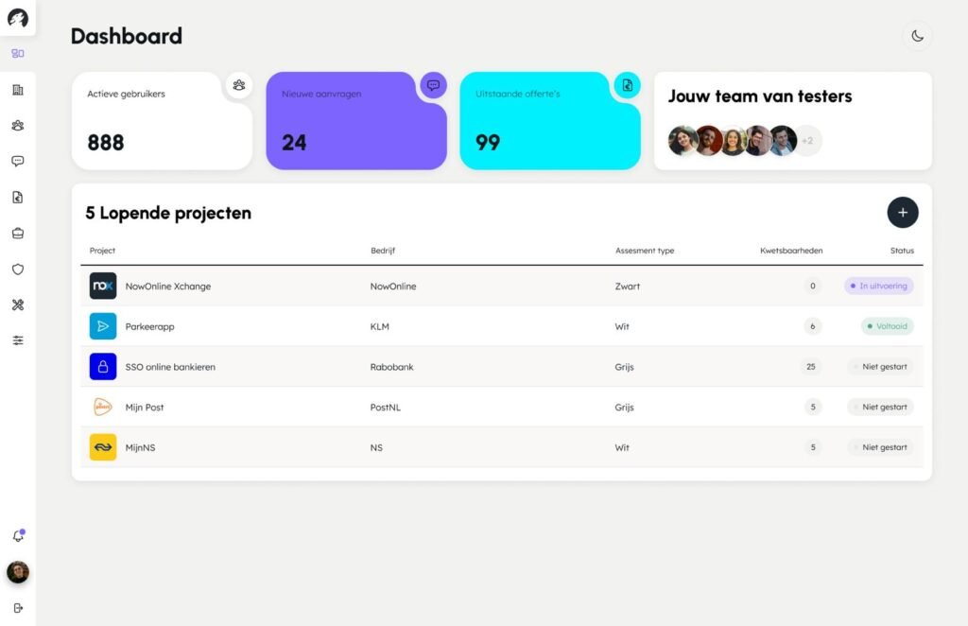Open the briefcase projects sidebar icon

[18, 234]
